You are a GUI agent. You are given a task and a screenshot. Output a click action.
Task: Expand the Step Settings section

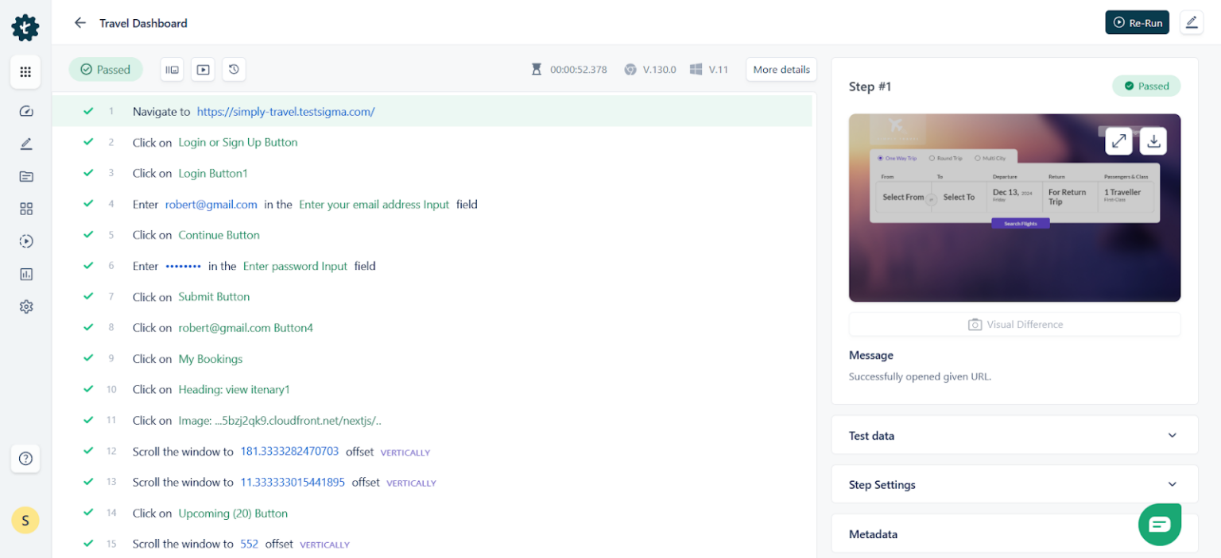[x=1014, y=484]
